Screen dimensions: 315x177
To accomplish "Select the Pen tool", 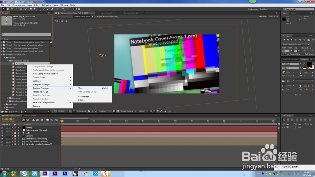I will coord(35,9).
